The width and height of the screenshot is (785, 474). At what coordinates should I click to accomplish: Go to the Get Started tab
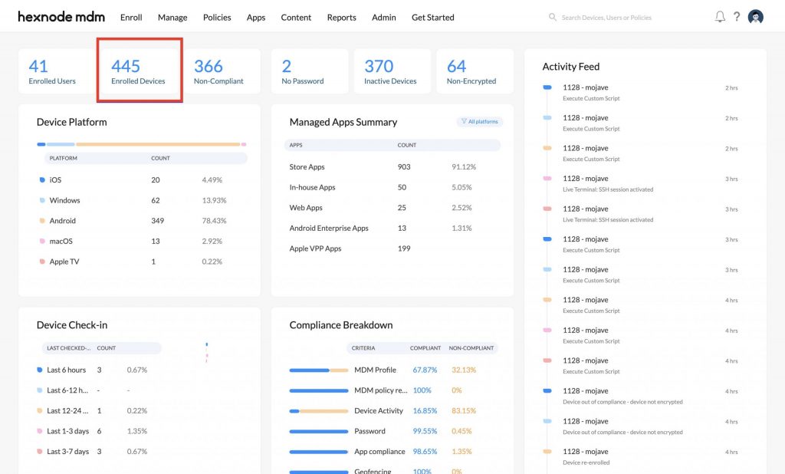[x=432, y=18]
